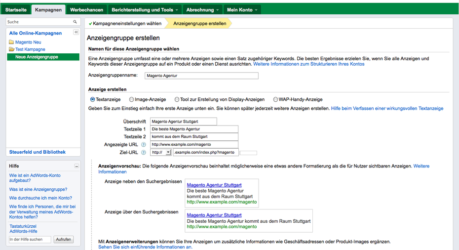Click the Angezeigte URL input field
459x250 pixels.
(x=194, y=144)
